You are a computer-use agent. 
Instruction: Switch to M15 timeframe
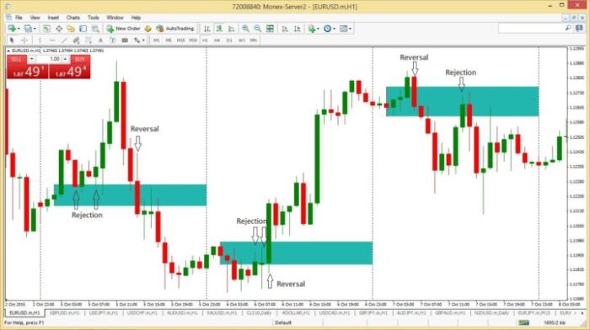(x=180, y=40)
